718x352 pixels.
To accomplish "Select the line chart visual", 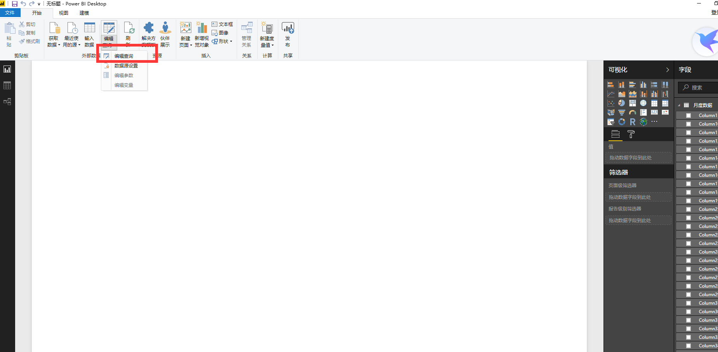I will coord(611,94).
